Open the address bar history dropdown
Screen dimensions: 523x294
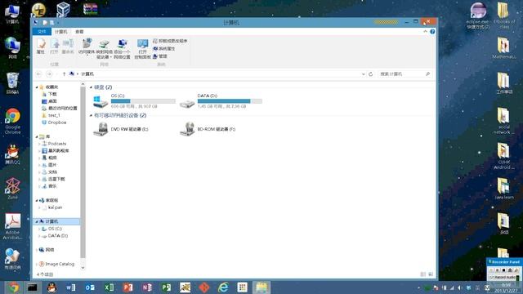click(363, 74)
